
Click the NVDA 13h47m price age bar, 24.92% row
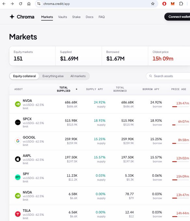(181, 107)
